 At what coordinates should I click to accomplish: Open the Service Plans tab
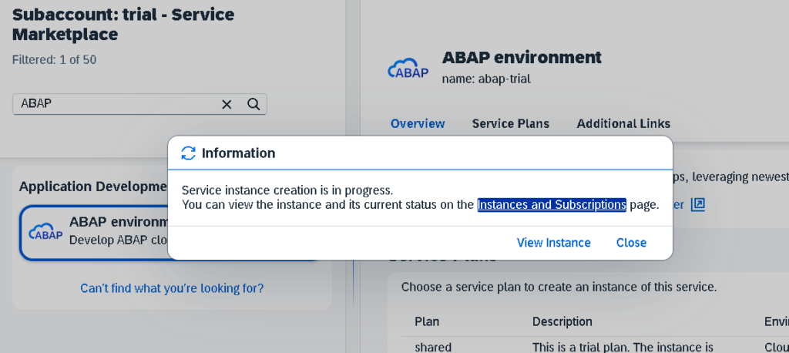510,123
